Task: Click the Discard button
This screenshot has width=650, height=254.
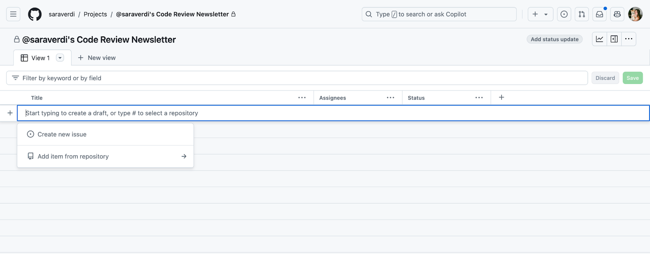Action: (x=605, y=78)
